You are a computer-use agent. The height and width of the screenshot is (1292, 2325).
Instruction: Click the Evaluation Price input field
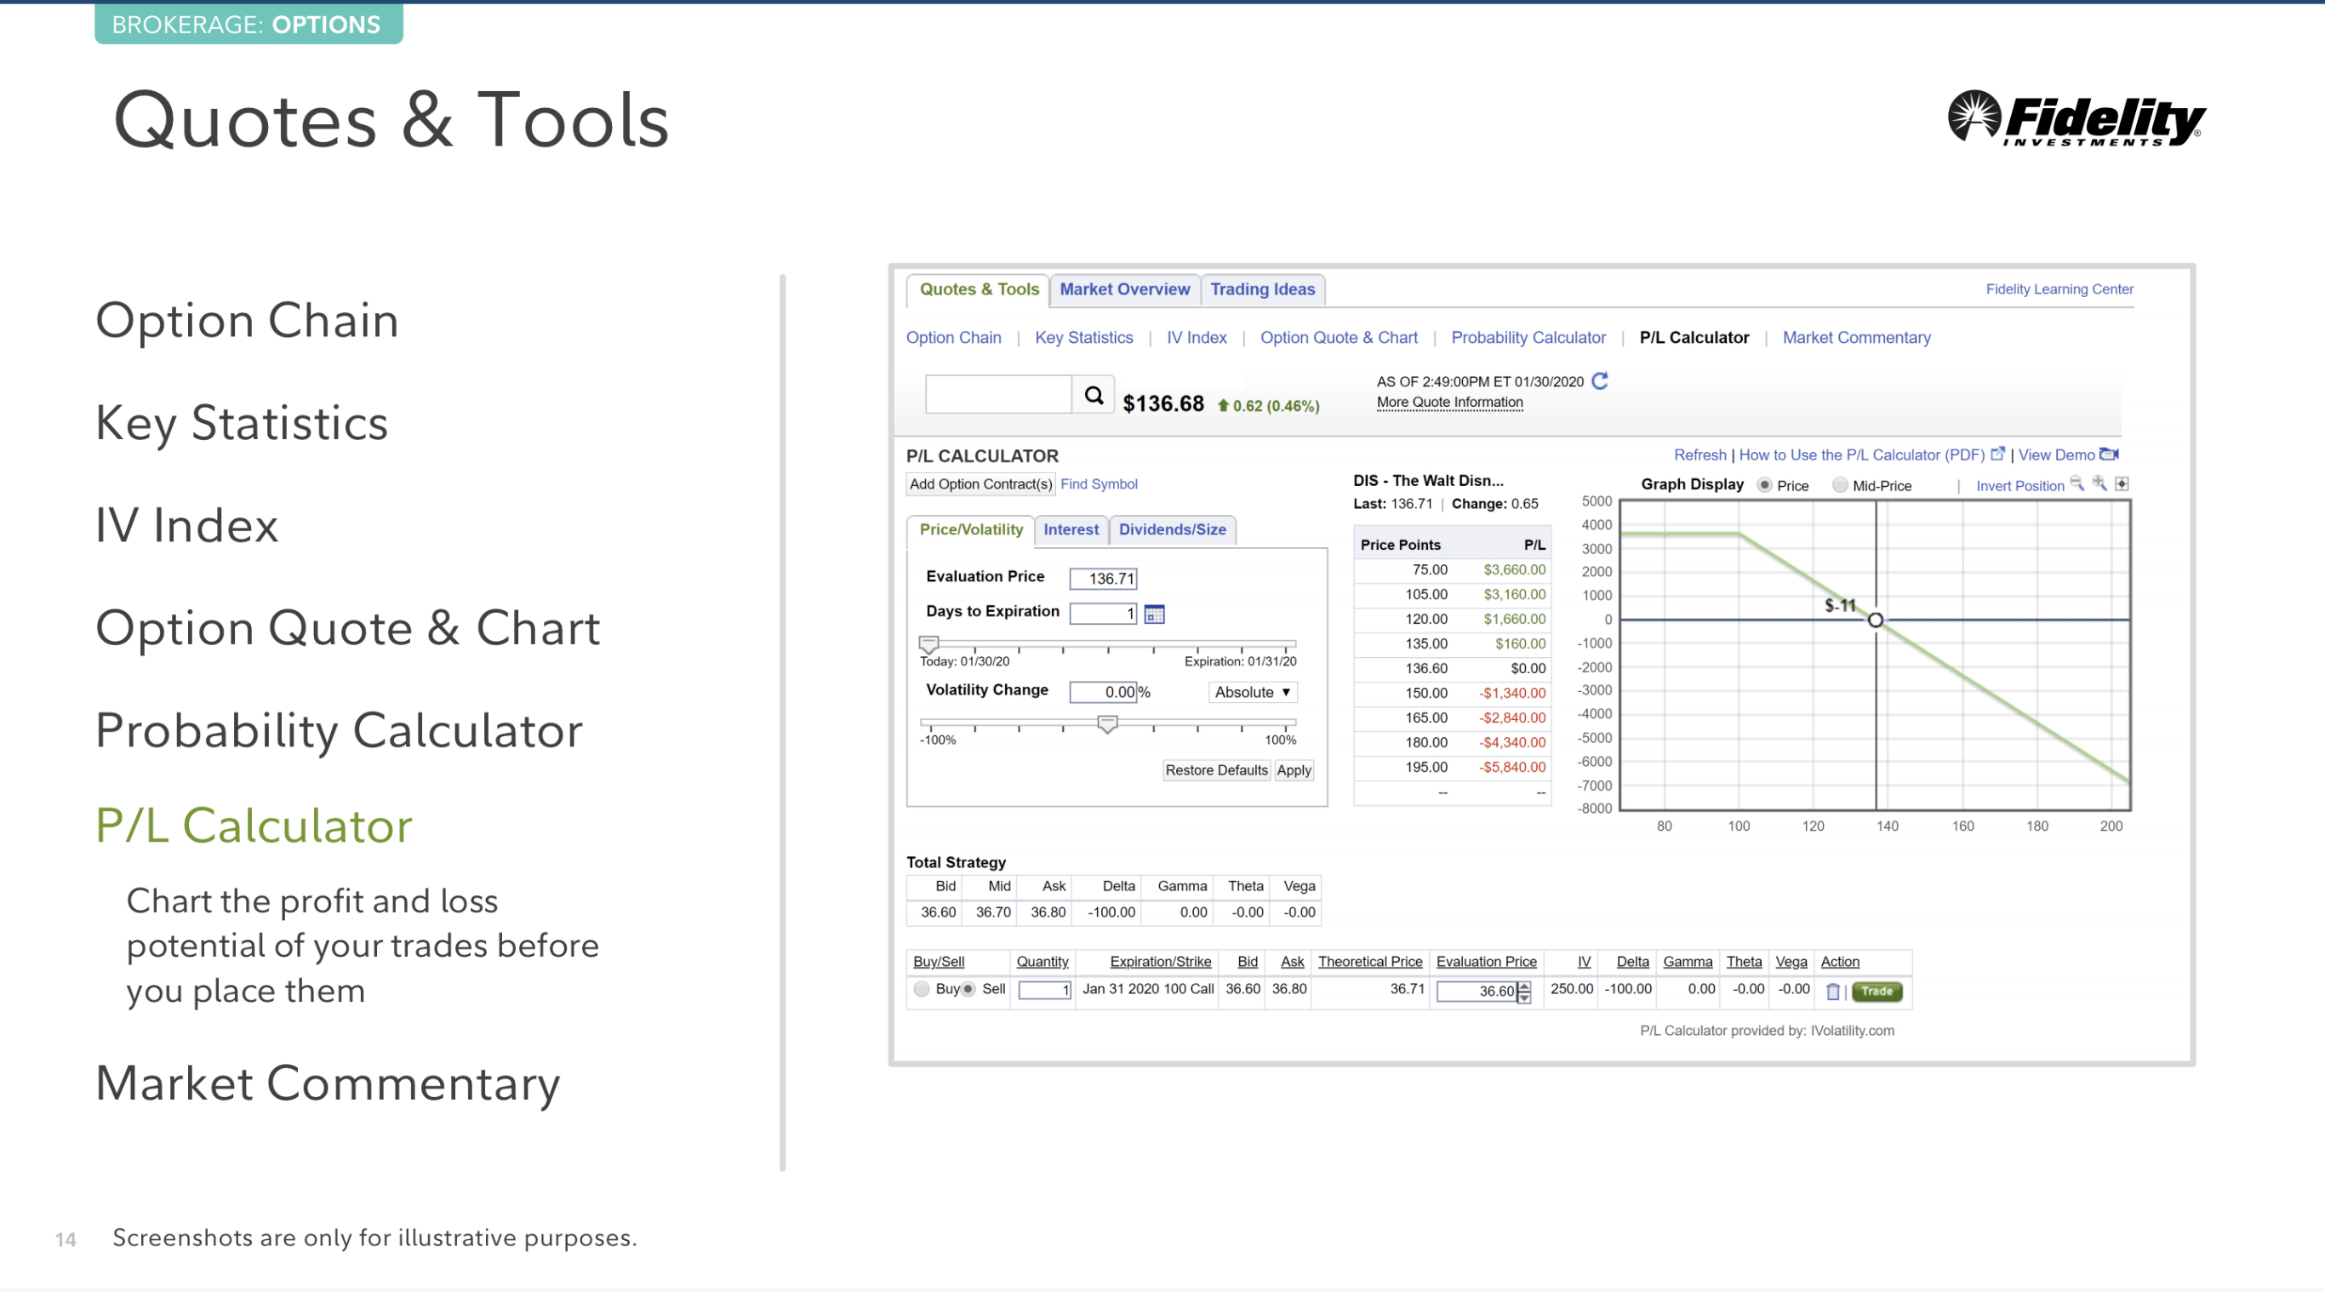click(1103, 579)
